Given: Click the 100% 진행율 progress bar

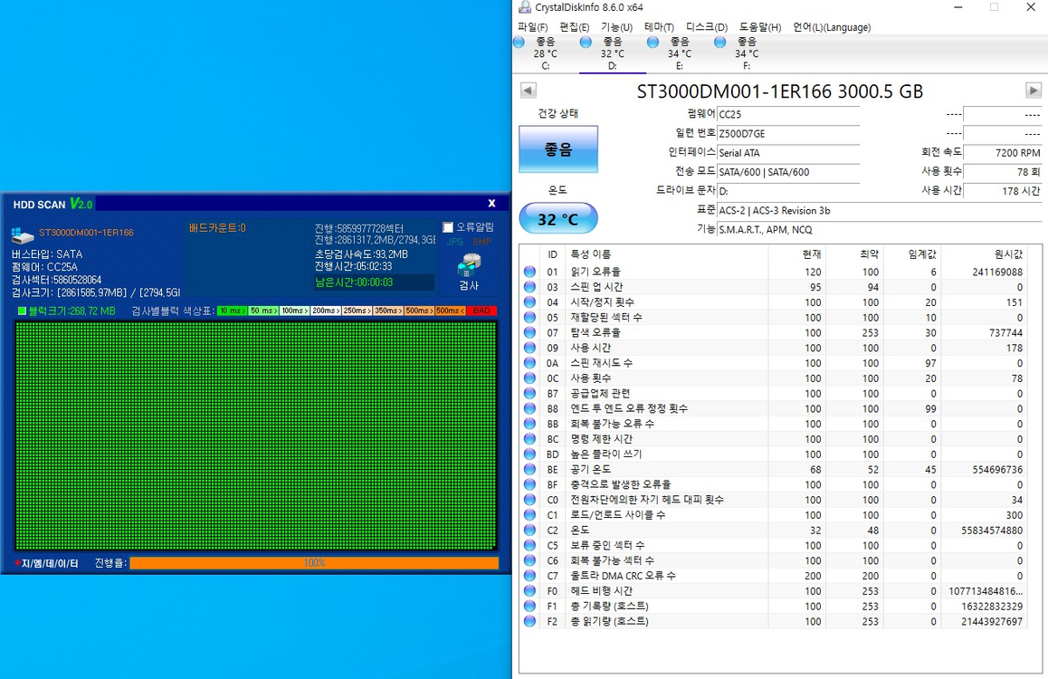Looking at the screenshot, I should click(314, 562).
